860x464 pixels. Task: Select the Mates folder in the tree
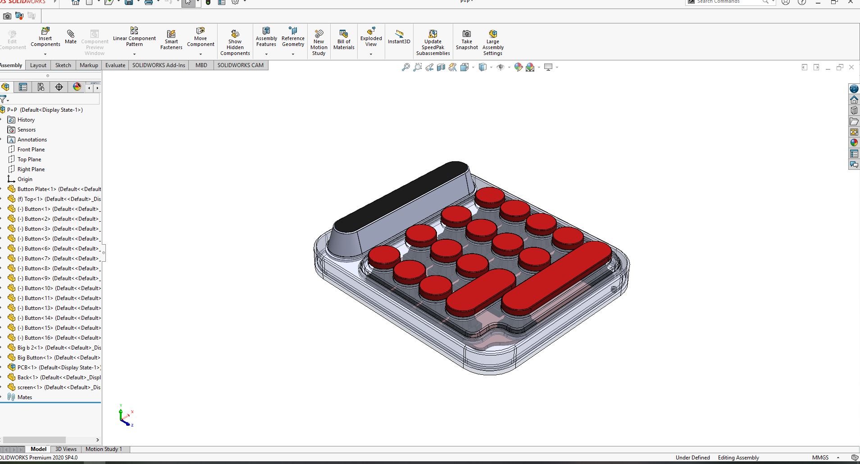(20, 397)
